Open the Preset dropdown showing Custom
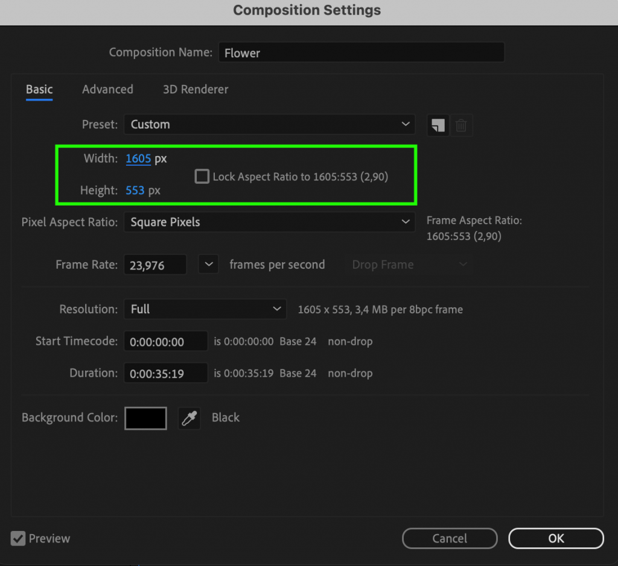The width and height of the screenshot is (618, 566). click(269, 125)
